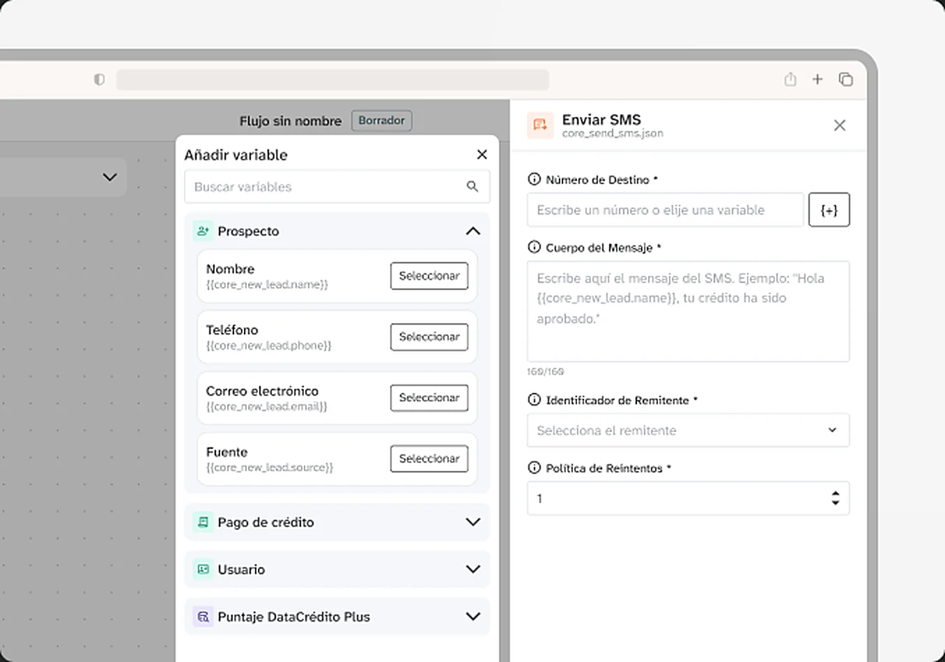This screenshot has width=945, height=662.
Task: Select the Teléfono variable
Action: 429,337
